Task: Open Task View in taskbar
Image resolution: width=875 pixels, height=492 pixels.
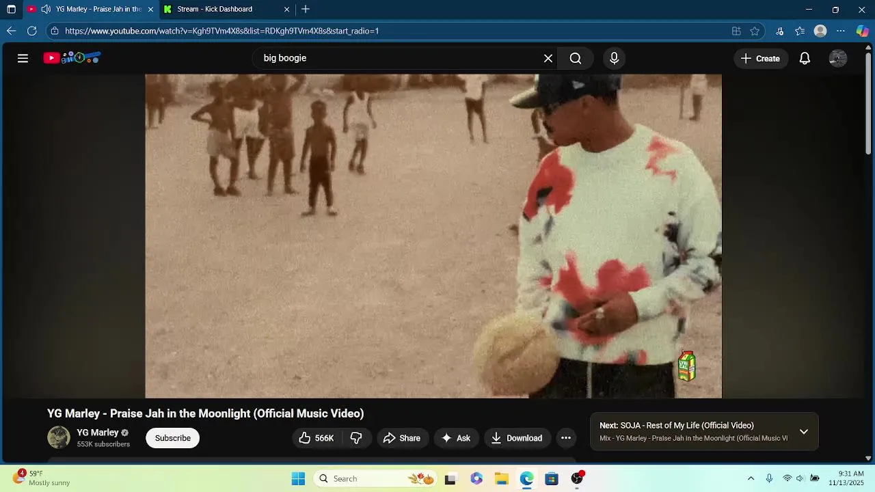Action: (x=450, y=479)
